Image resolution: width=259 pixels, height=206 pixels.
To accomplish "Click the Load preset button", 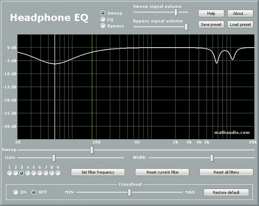I will [x=240, y=25].
